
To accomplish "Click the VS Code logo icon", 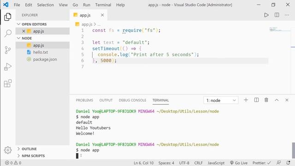I will pyautogui.click(x=6, y=5).
